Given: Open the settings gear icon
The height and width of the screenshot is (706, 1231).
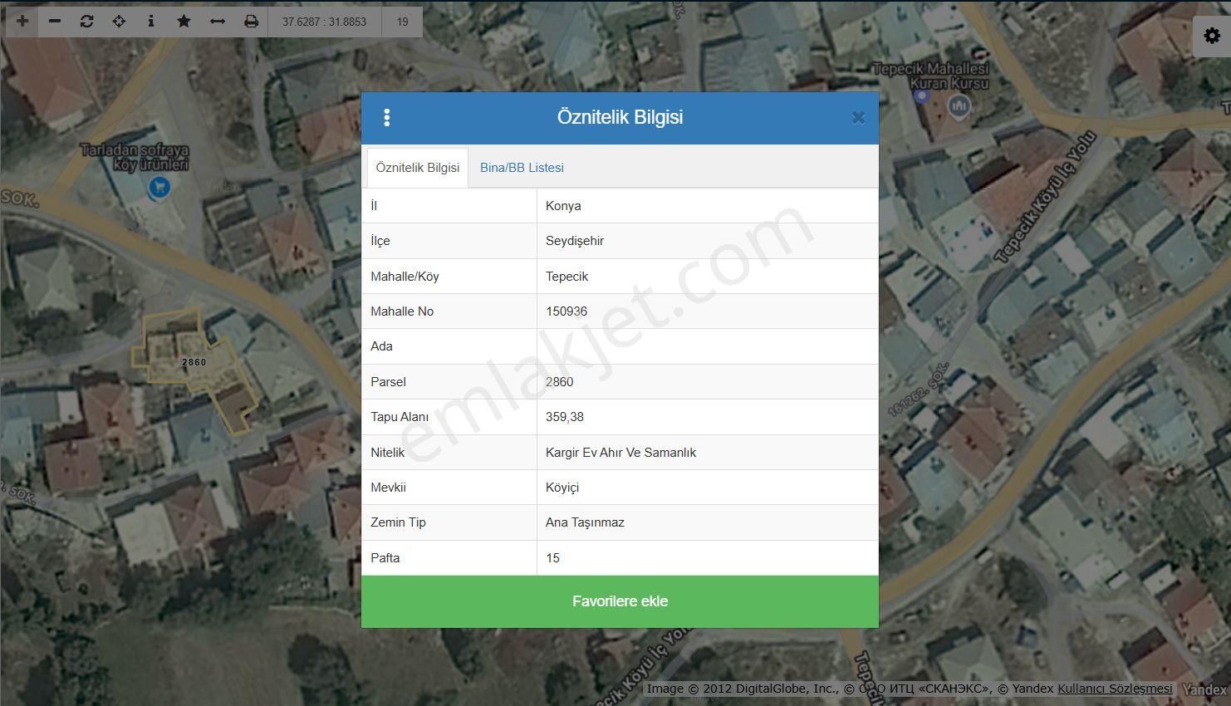Looking at the screenshot, I should point(1211,37).
